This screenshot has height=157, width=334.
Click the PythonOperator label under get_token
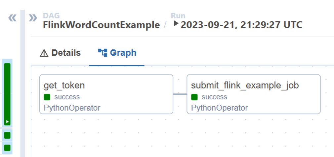72,108
